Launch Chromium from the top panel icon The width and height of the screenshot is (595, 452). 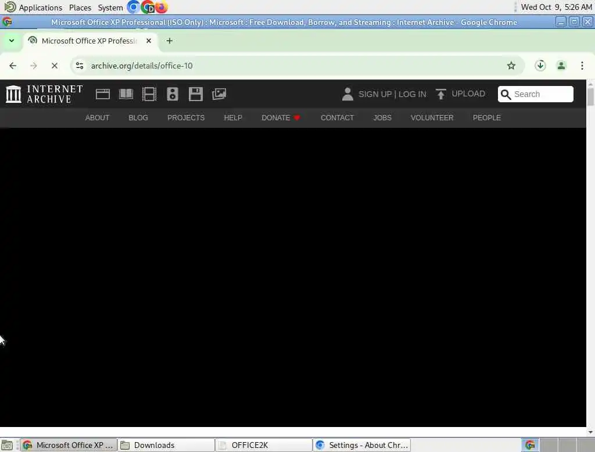tap(133, 7)
